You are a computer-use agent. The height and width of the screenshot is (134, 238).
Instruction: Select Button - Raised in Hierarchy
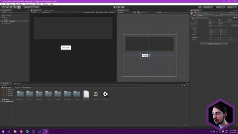[x=9, y=21]
